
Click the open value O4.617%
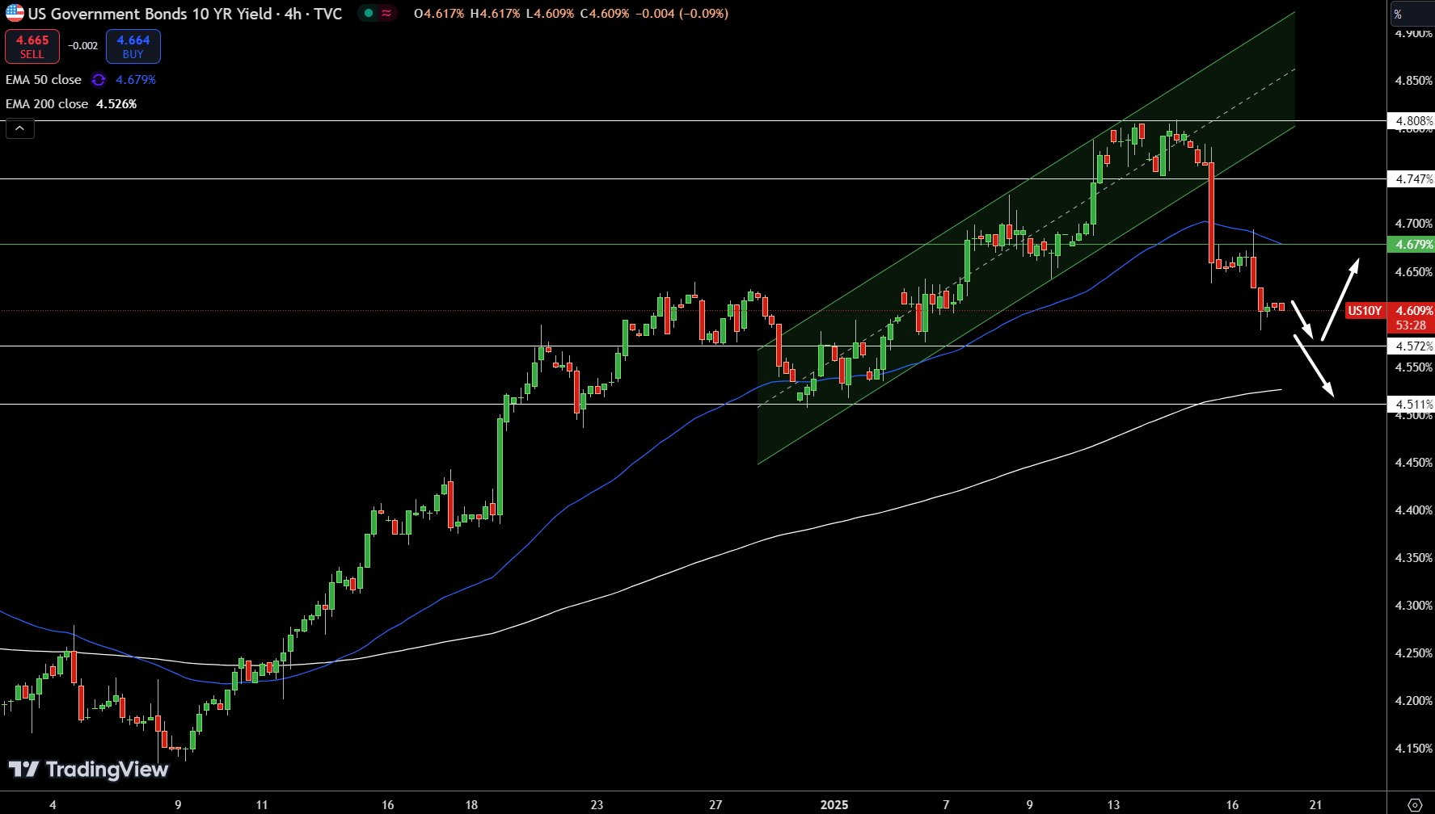click(x=439, y=14)
